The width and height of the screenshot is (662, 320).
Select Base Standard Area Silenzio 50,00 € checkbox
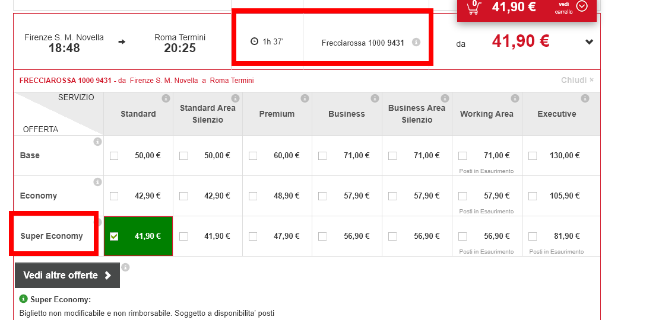[183, 156]
